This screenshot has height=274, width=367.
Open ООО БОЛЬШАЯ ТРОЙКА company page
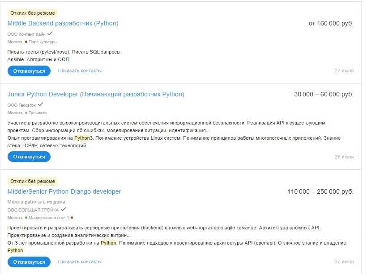click(33, 210)
